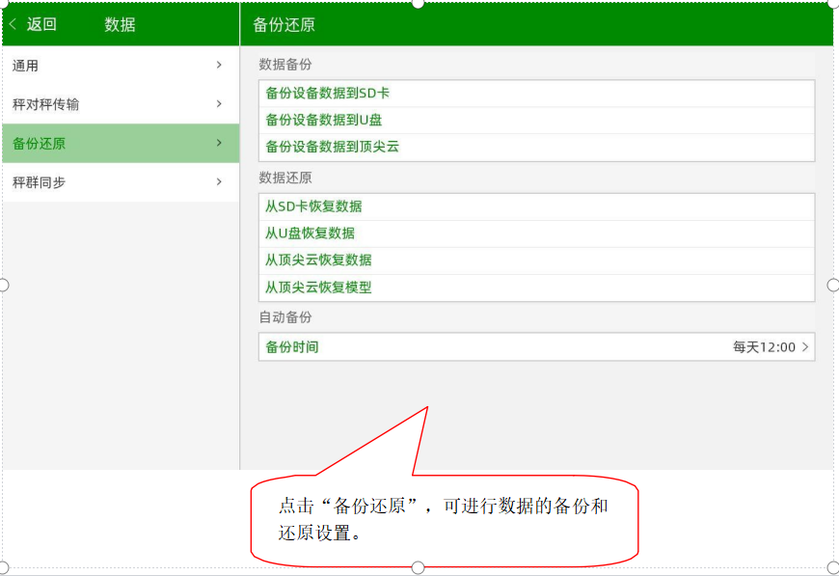Click the 数据 header title
This screenshot has height=576, width=839.
coord(120,24)
